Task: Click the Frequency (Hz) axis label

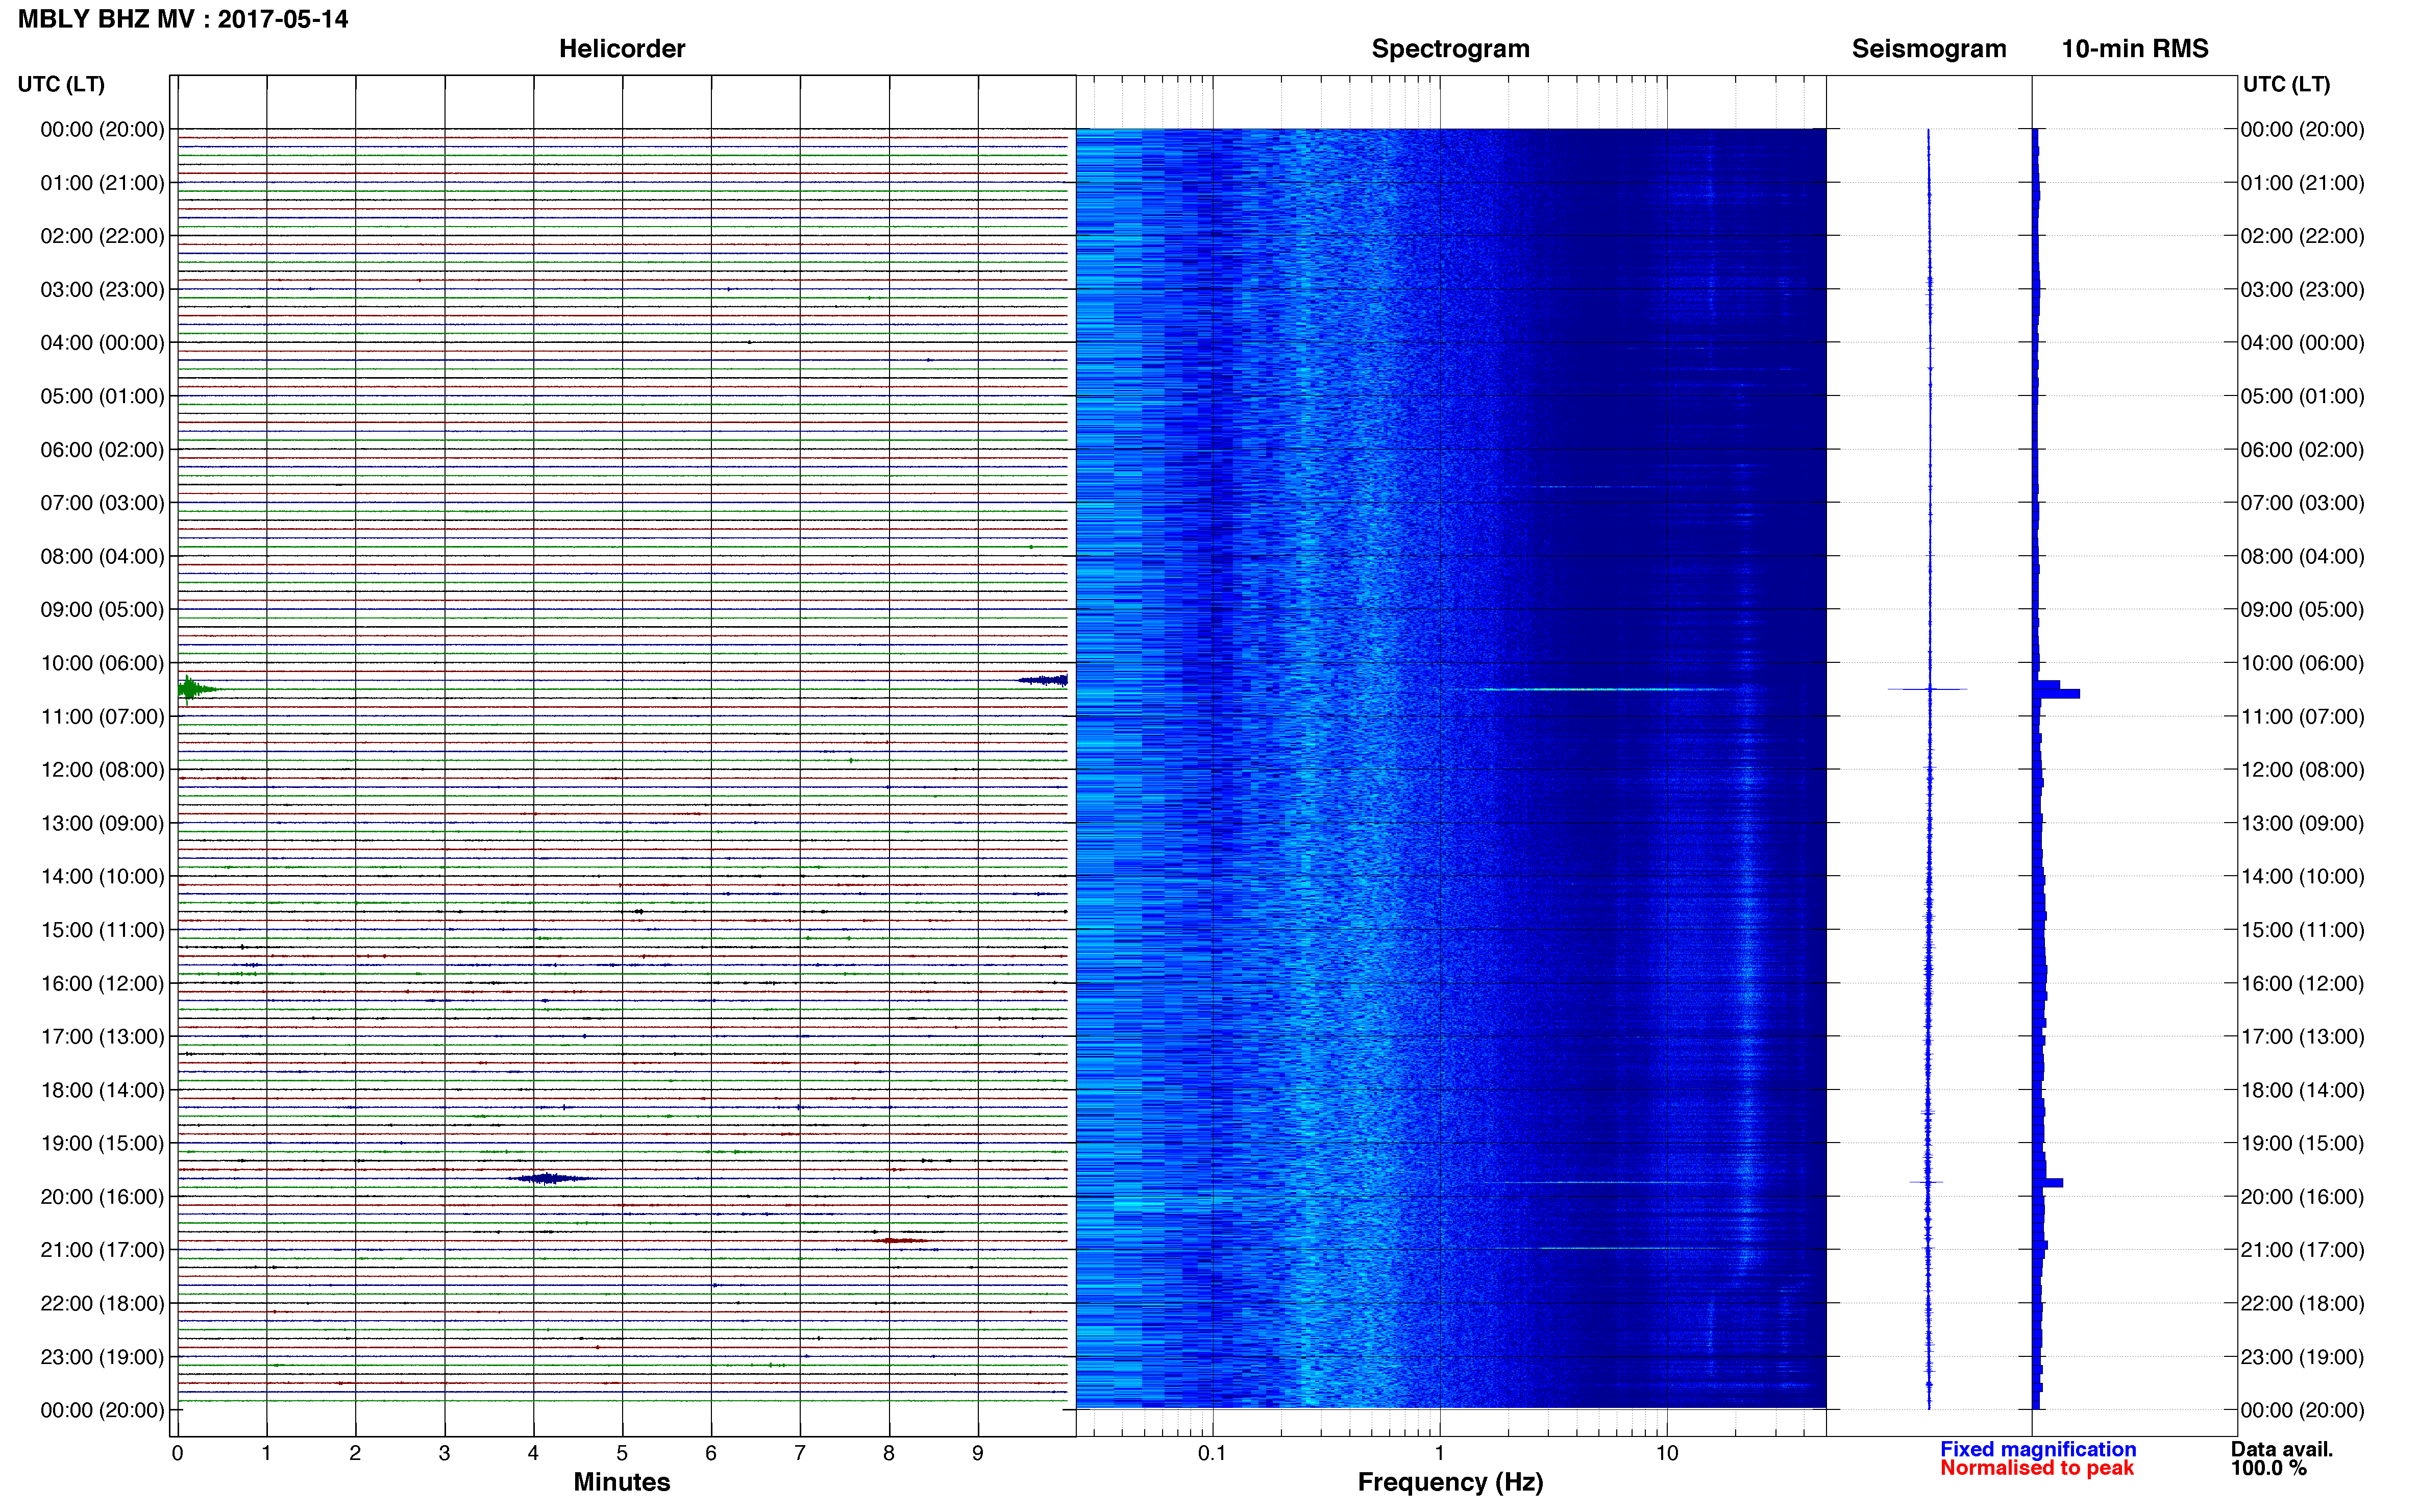Action: click(1450, 1482)
